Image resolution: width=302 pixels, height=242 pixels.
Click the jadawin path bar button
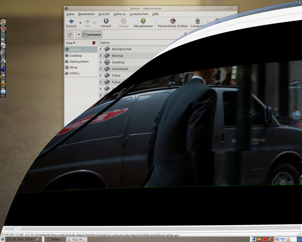coord(92,34)
